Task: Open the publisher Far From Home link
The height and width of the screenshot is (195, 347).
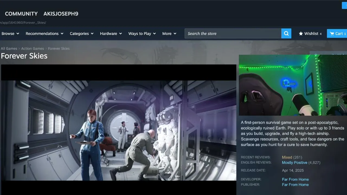Action: click(295, 185)
